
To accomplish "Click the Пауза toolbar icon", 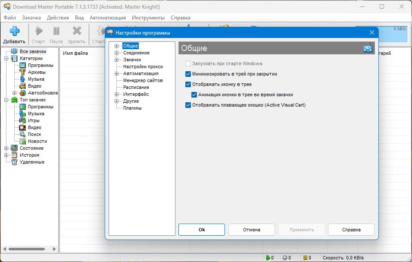I will (56, 31).
